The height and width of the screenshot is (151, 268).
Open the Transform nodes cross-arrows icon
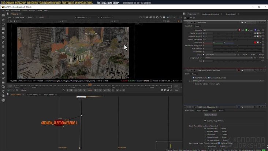tap(3, 51)
